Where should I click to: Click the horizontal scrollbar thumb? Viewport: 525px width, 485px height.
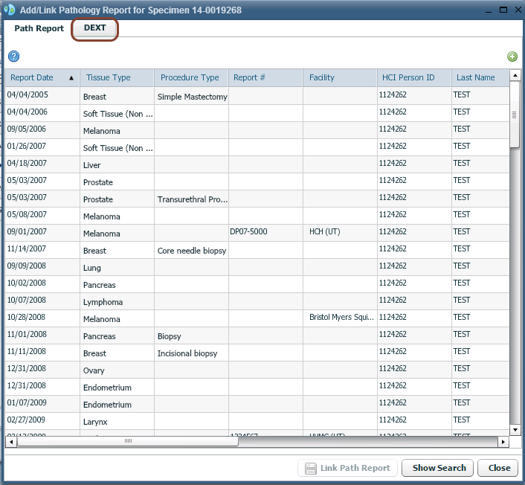tap(128, 442)
